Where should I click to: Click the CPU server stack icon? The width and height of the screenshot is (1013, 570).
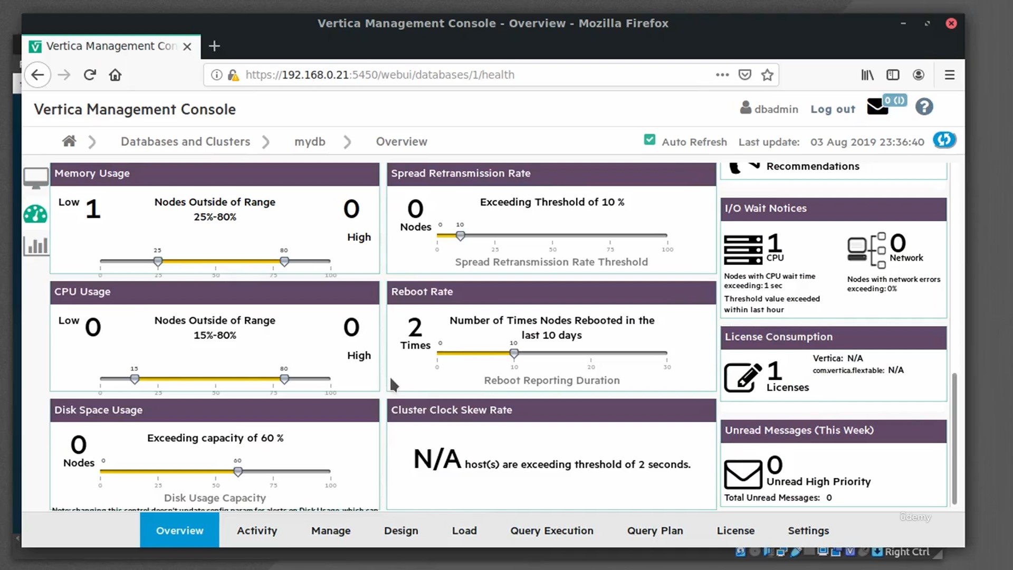tap(743, 250)
